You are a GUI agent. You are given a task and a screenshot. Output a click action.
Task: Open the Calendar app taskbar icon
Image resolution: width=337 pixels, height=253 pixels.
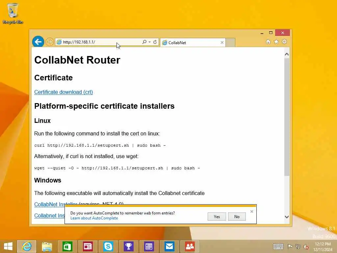[149, 246]
